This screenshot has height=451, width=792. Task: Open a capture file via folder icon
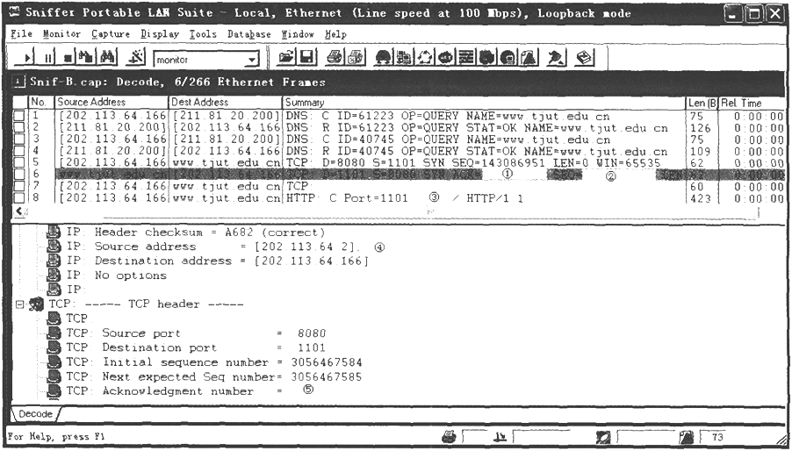coord(286,59)
